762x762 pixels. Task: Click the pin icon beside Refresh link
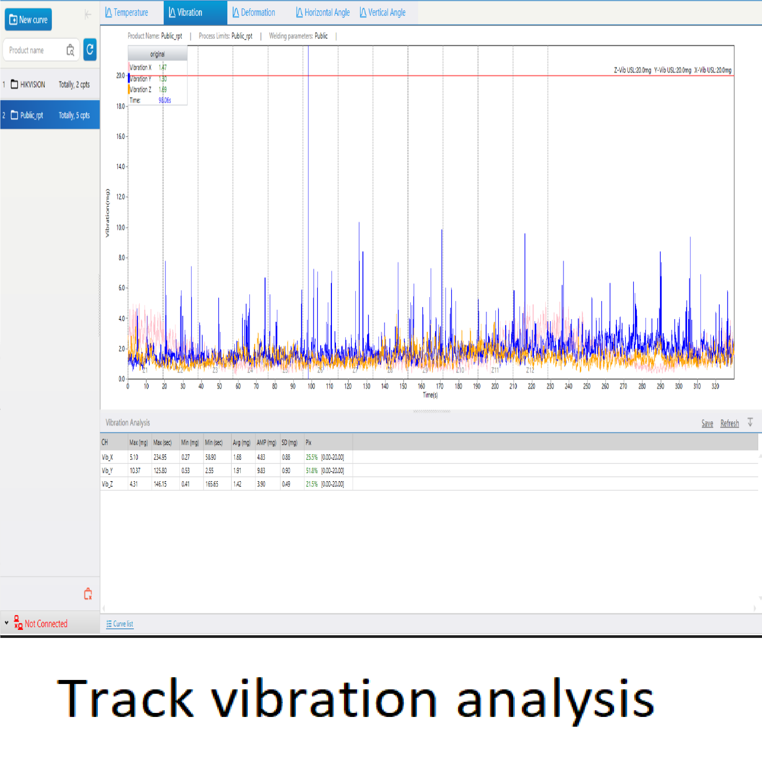point(750,422)
